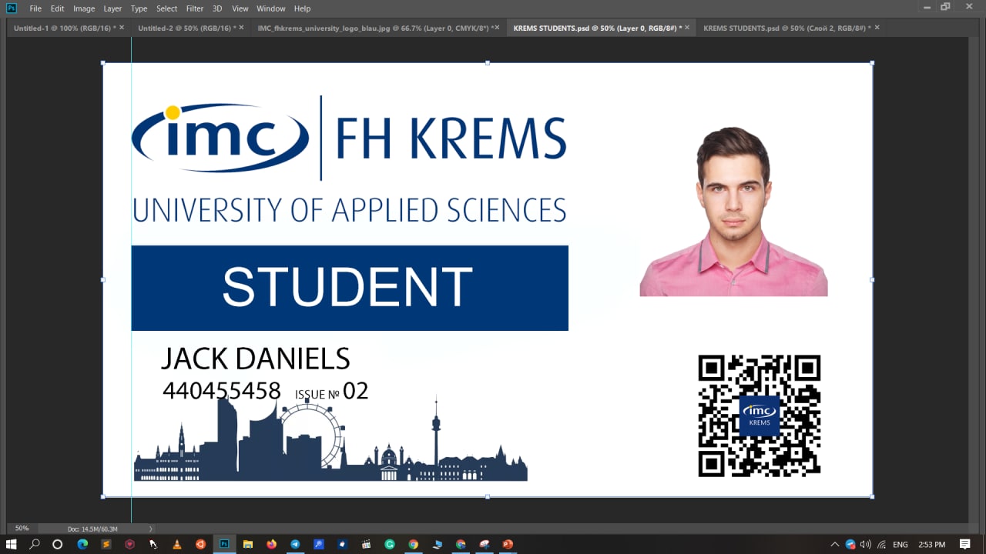
Task: Click the FH KREMS heading text
Action: click(451, 138)
